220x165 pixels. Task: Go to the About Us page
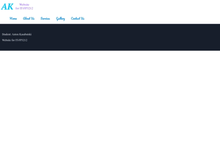[29, 18]
